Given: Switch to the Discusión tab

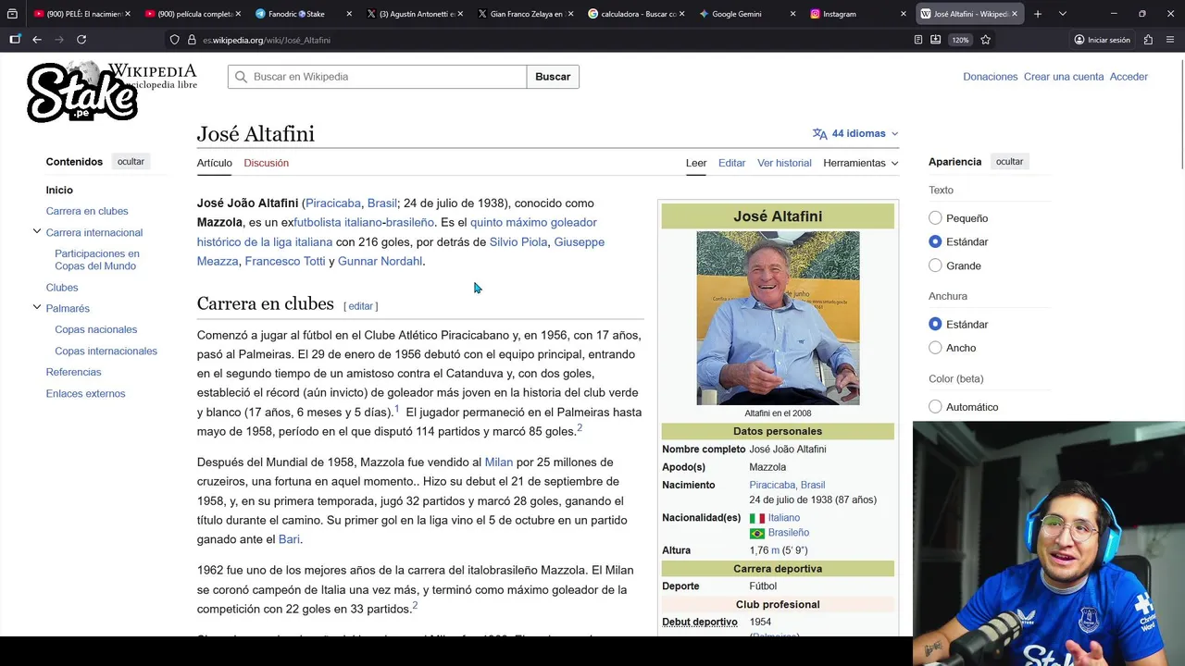Looking at the screenshot, I should [x=267, y=163].
